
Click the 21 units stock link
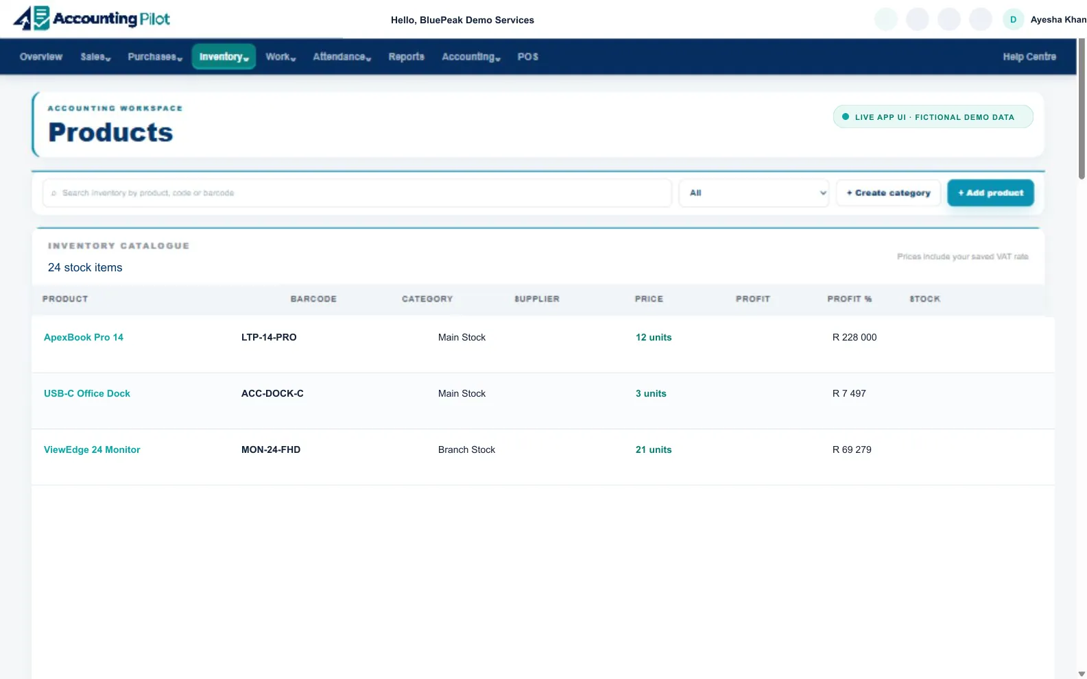click(654, 449)
